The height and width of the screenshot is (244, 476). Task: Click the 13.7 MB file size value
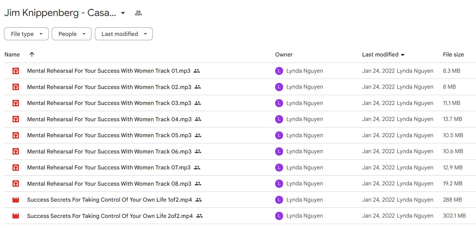[453, 119]
